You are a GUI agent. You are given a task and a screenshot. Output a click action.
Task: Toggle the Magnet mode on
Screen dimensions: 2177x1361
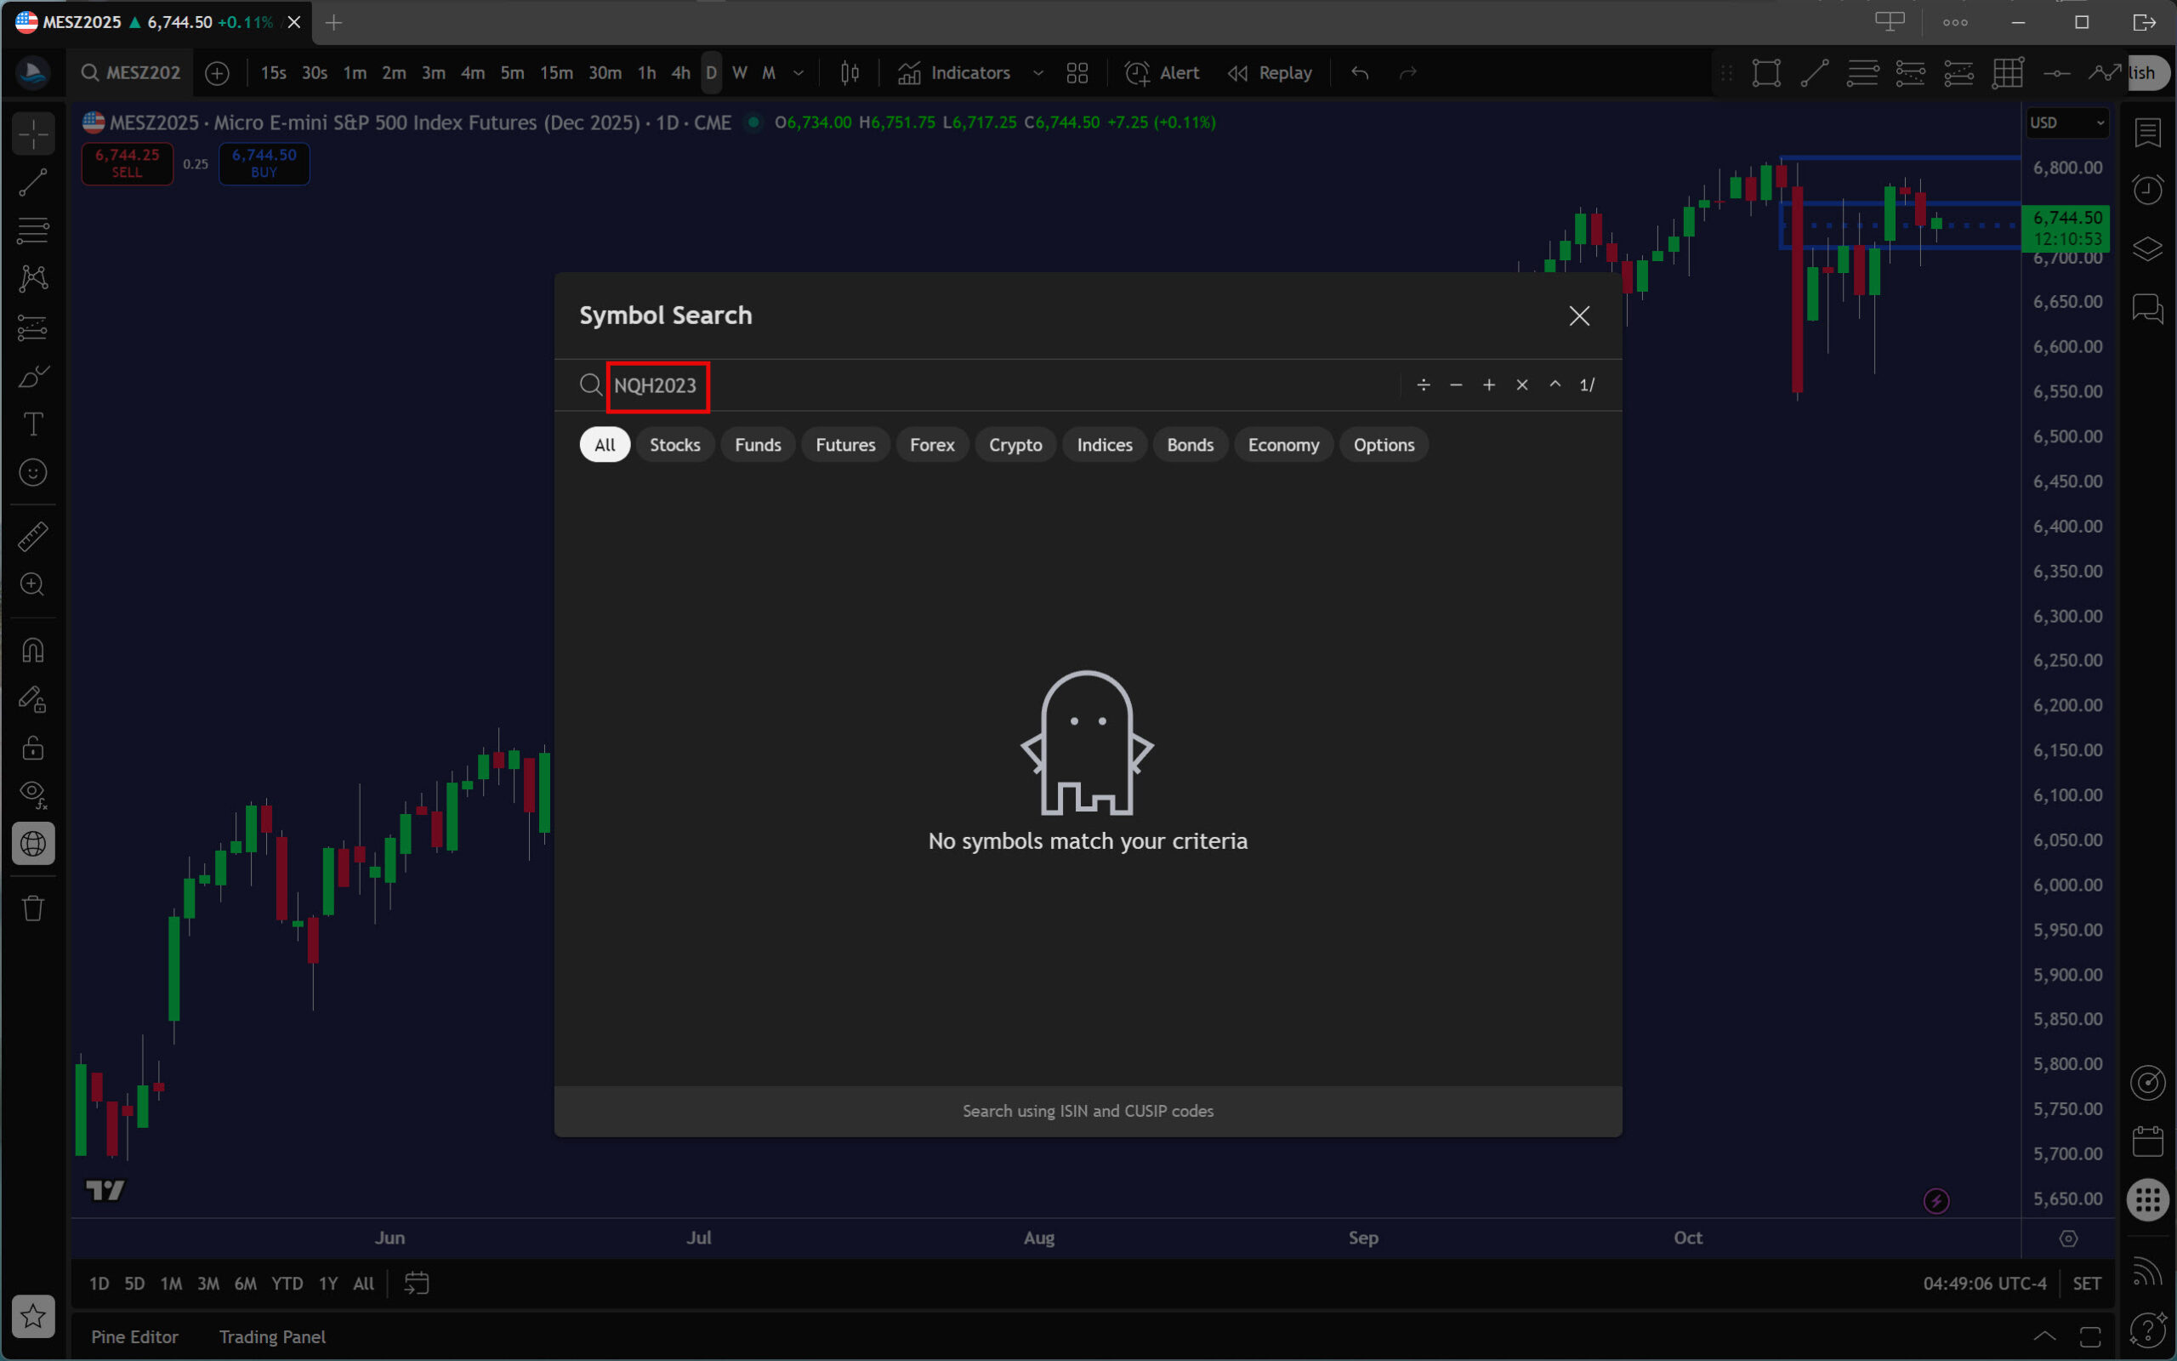coord(33,650)
